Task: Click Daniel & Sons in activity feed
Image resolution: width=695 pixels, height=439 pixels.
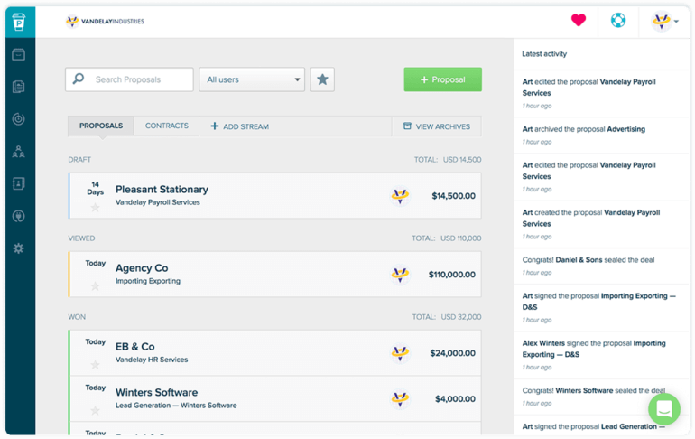Action: point(579,260)
